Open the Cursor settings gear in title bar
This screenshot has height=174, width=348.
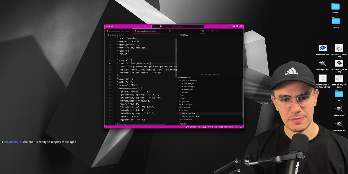coord(241,26)
